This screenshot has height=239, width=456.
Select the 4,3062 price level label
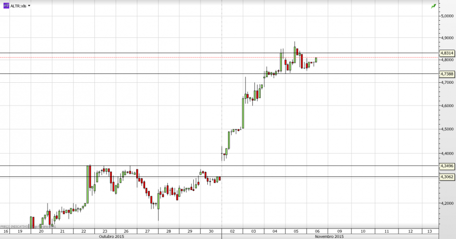coord(447,176)
